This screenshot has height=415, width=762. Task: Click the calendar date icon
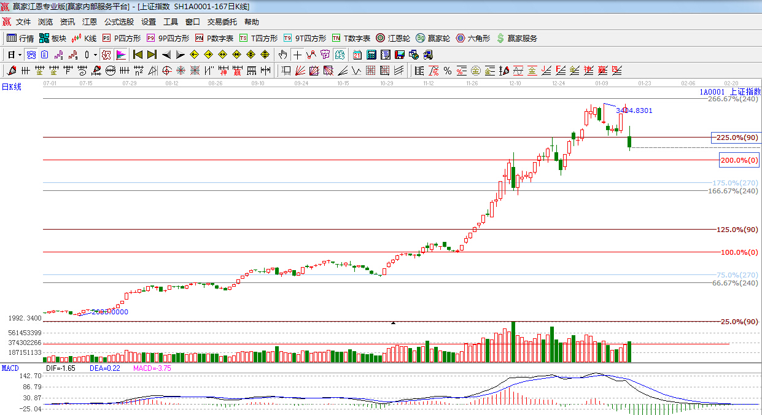(x=357, y=55)
